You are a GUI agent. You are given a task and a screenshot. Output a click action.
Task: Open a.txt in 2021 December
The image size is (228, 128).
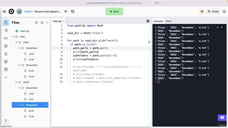31,54
